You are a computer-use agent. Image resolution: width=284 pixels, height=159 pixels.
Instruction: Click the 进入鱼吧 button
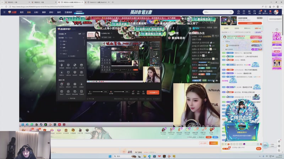(203, 143)
